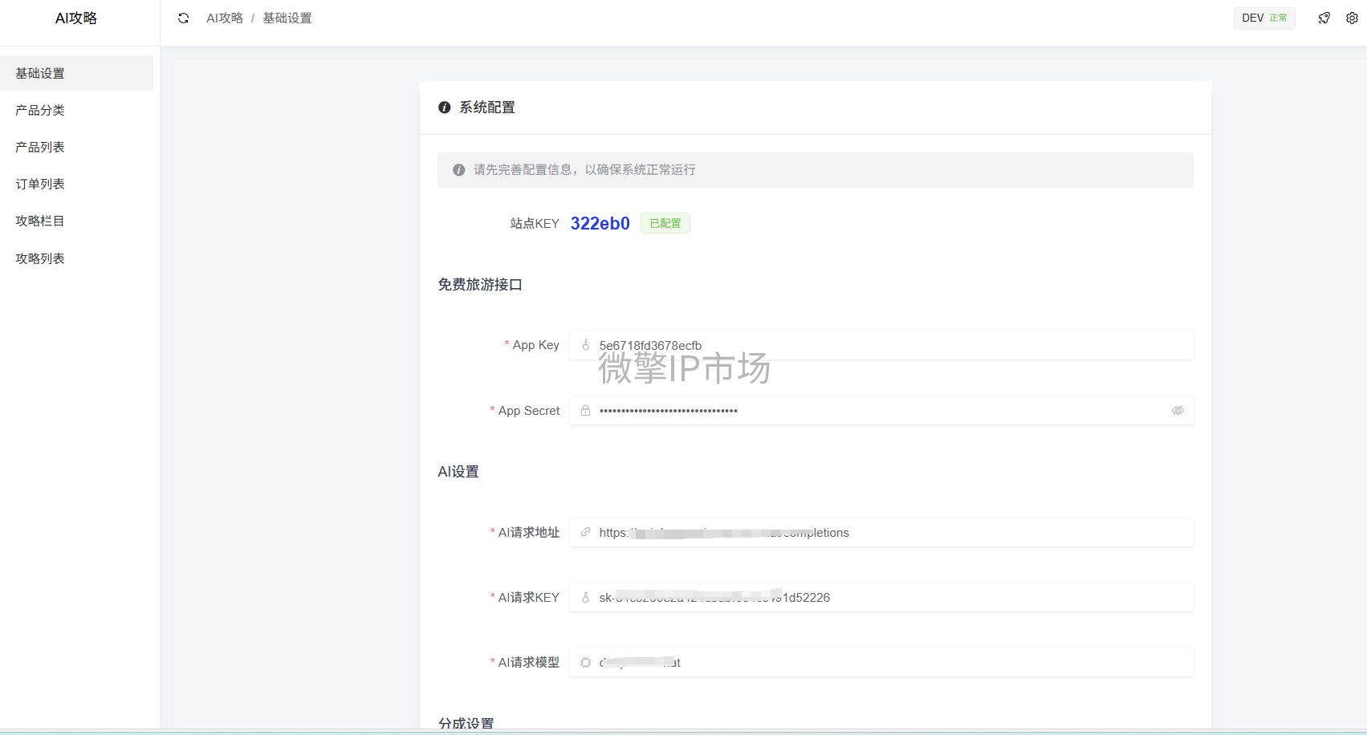Open 攻略列表 in the sidebar
This screenshot has width=1367, height=735.
pyautogui.click(x=39, y=258)
